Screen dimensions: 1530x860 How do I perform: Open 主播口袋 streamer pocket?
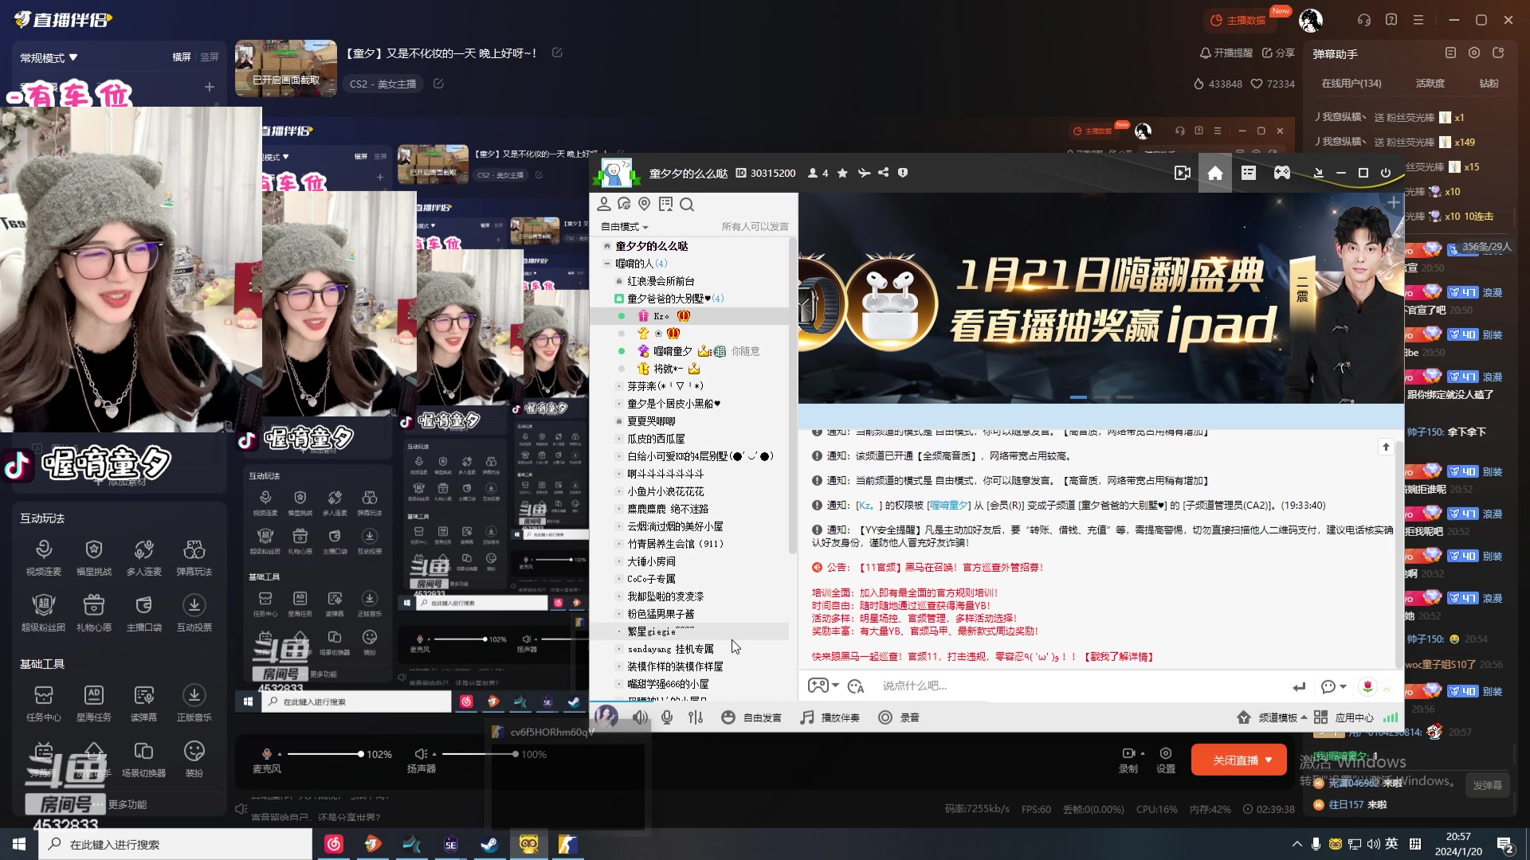point(144,612)
